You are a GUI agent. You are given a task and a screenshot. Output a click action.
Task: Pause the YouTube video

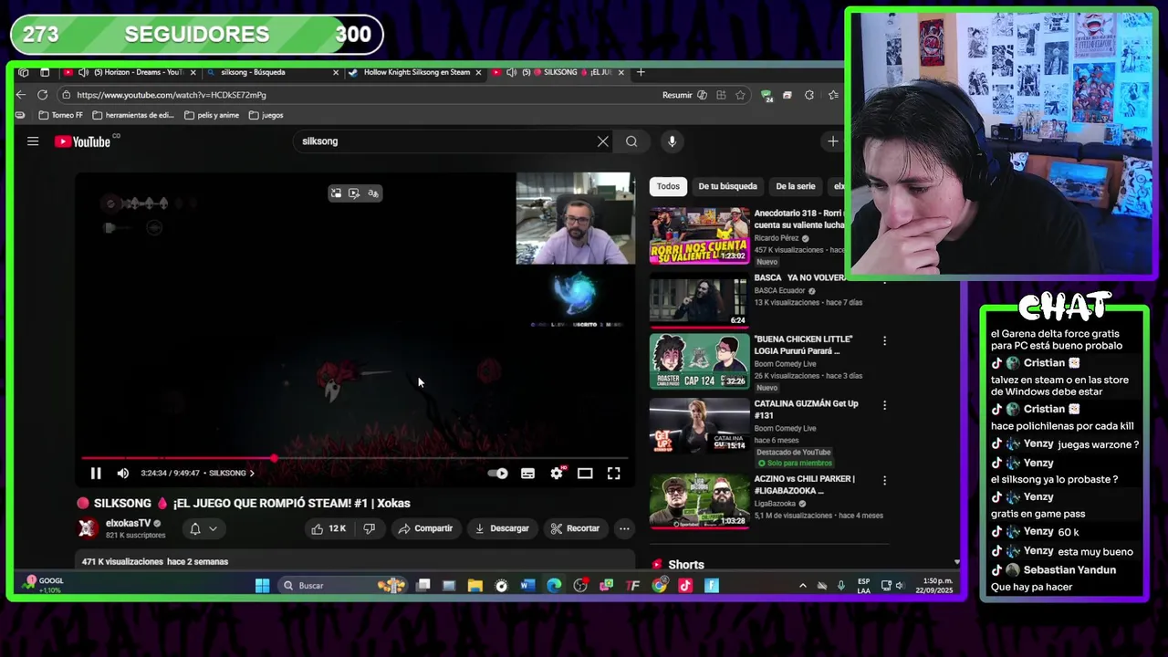coord(96,473)
